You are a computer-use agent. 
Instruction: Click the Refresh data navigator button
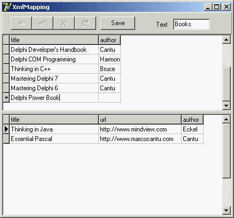tap(85, 23)
